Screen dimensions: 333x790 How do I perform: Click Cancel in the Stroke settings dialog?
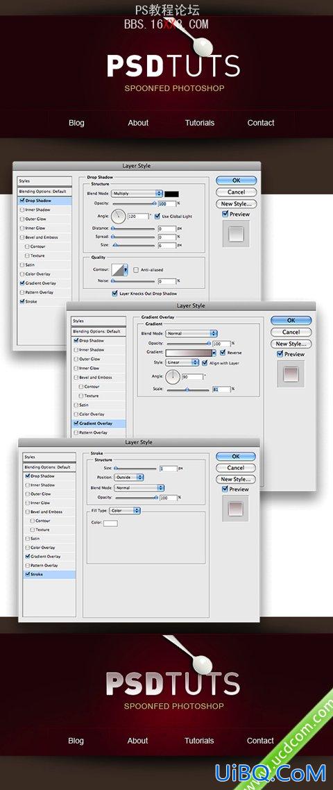[x=236, y=468]
